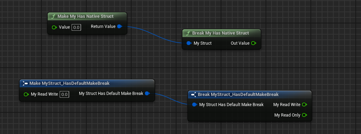
Task: Click the Return Value output pin
Action: tap(120, 26)
